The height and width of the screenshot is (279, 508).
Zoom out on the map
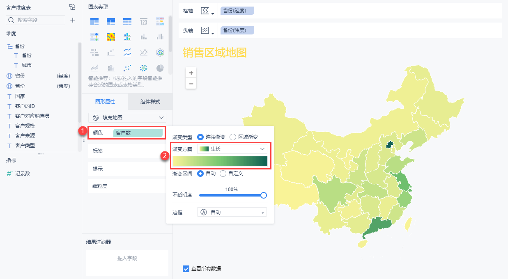pyautogui.click(x=191, y=83)
